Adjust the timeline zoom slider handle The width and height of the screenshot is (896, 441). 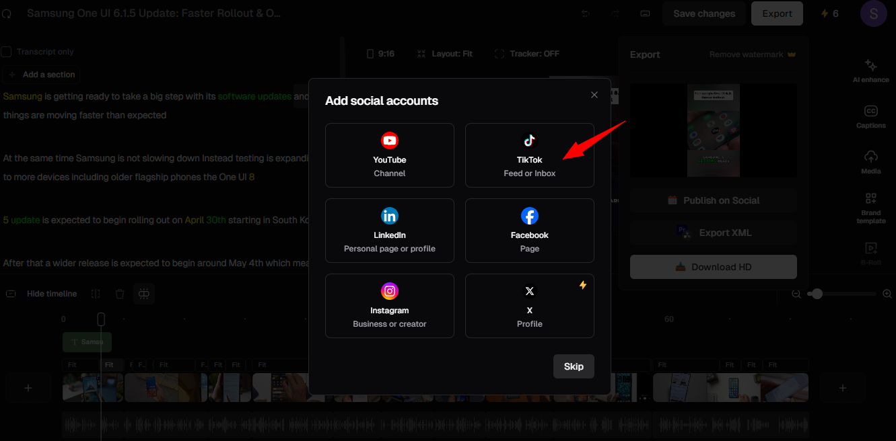point(817,294)
